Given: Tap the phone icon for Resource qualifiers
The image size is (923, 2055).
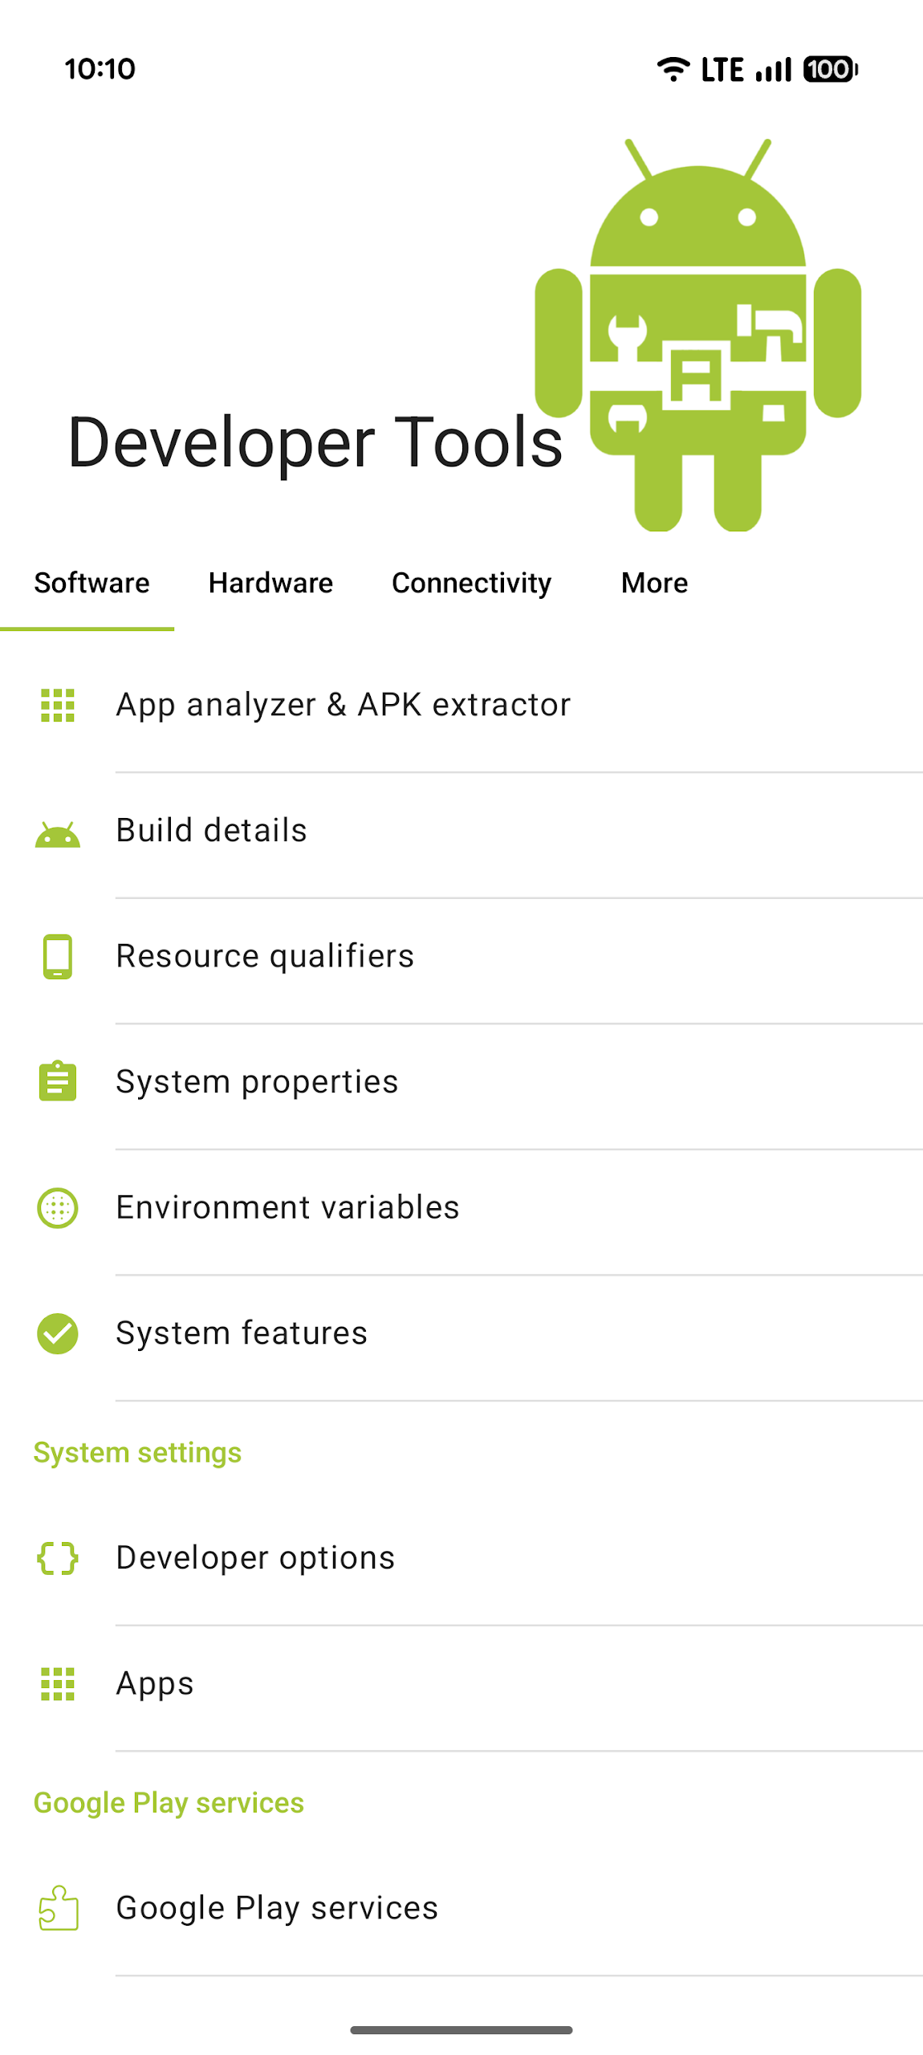Looking at the screenshot, I should (x=57, y=956).
